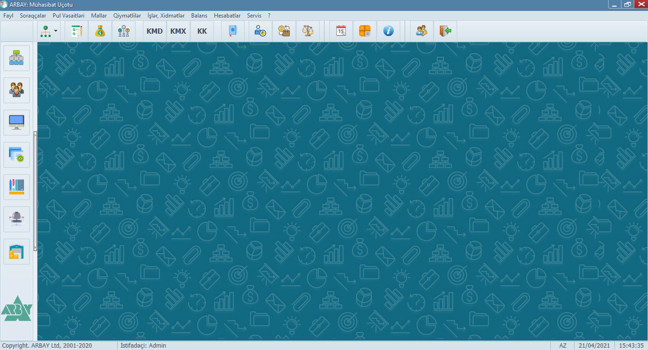Expand the dropdown arrow beside organization icon

[x=56, y=31]
